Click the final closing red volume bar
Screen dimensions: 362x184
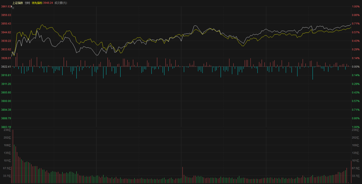(351, 172)
